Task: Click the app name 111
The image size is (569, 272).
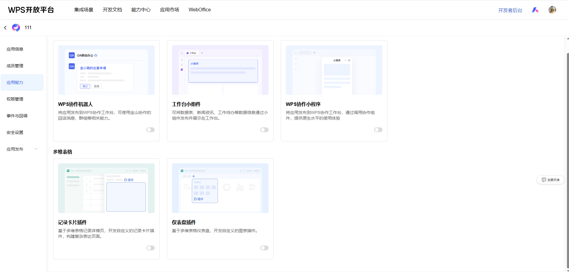Action: coord(28,28)
